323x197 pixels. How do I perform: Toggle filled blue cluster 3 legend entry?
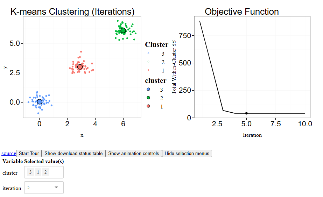(148, 90)
